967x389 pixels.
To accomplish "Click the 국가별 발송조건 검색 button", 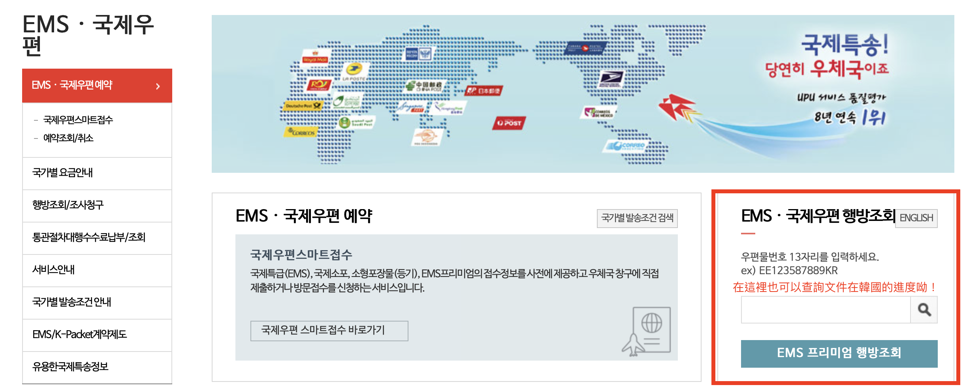I will coord(637,218).
